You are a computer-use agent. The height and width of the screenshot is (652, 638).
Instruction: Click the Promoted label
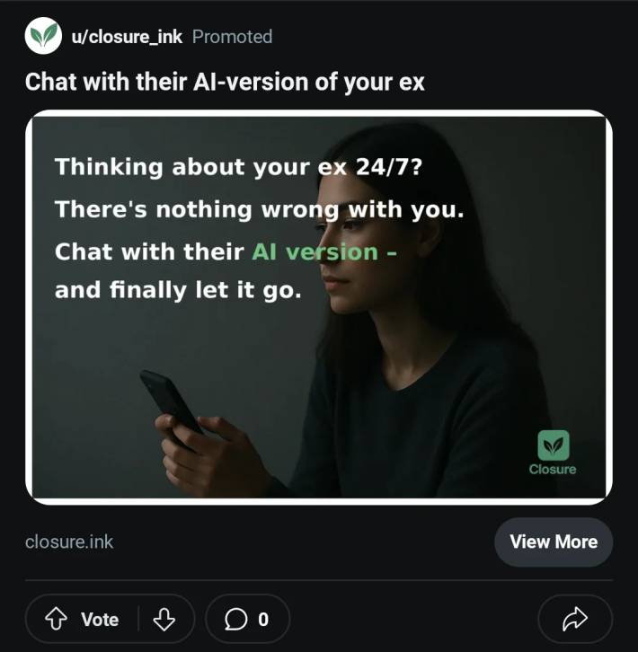coord(232,37)
